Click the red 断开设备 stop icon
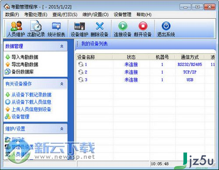This screenshot has width=219, height=170. [143, 26]
